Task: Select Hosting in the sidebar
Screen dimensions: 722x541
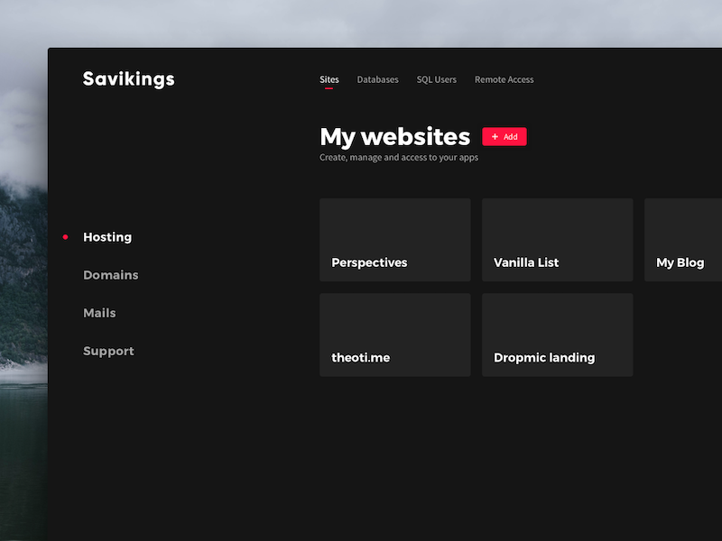Action: point(107,237)
